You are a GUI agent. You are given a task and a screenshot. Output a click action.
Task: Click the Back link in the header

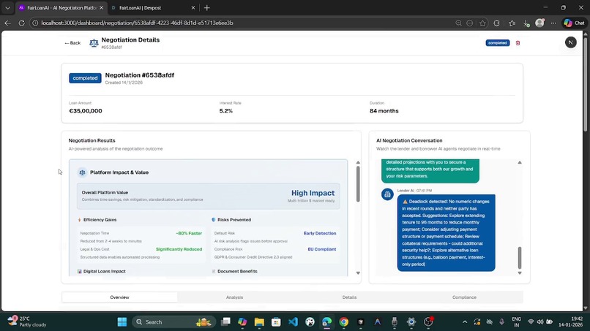click(x=72, y=43)
